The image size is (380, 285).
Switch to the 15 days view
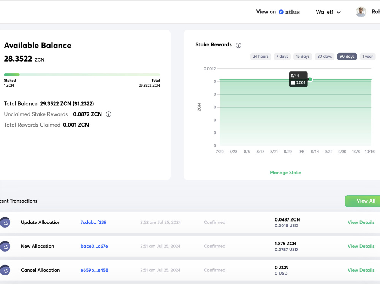302,56
